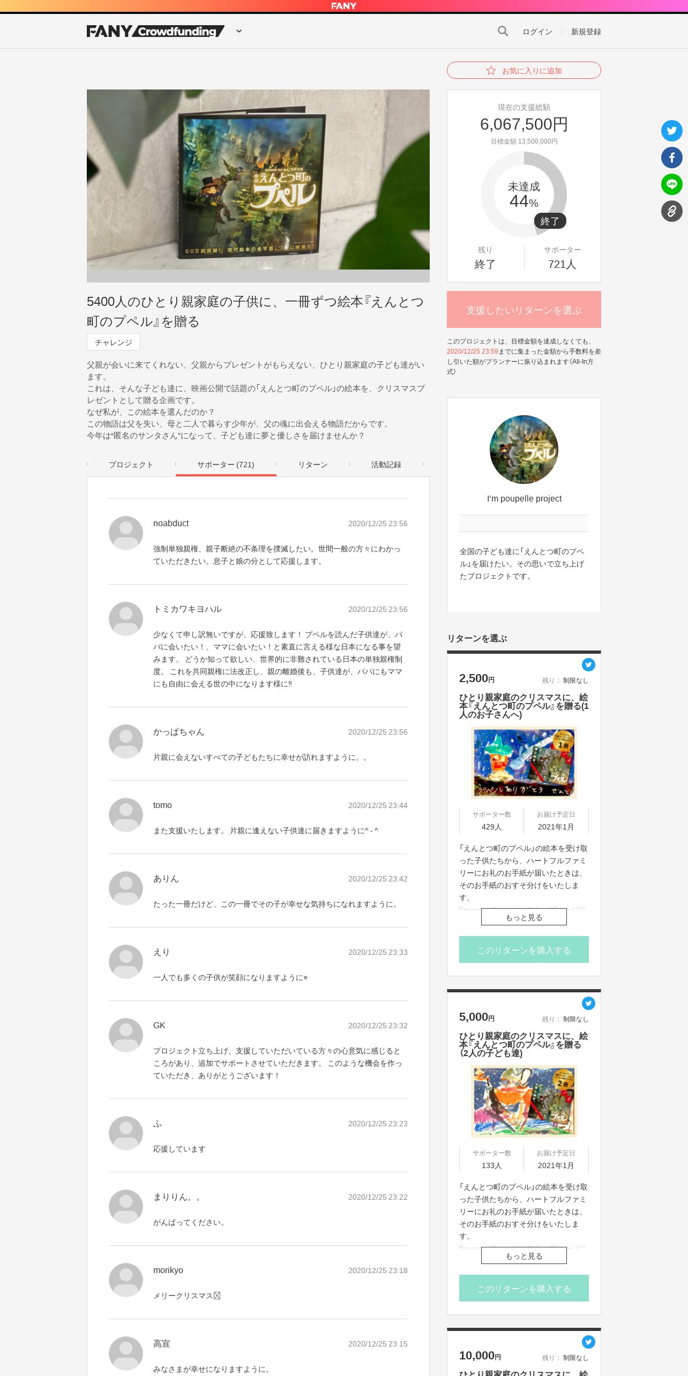Click supporter name tomo
Viewport: 688px width, 1376px height.
[x=162, y=805]
